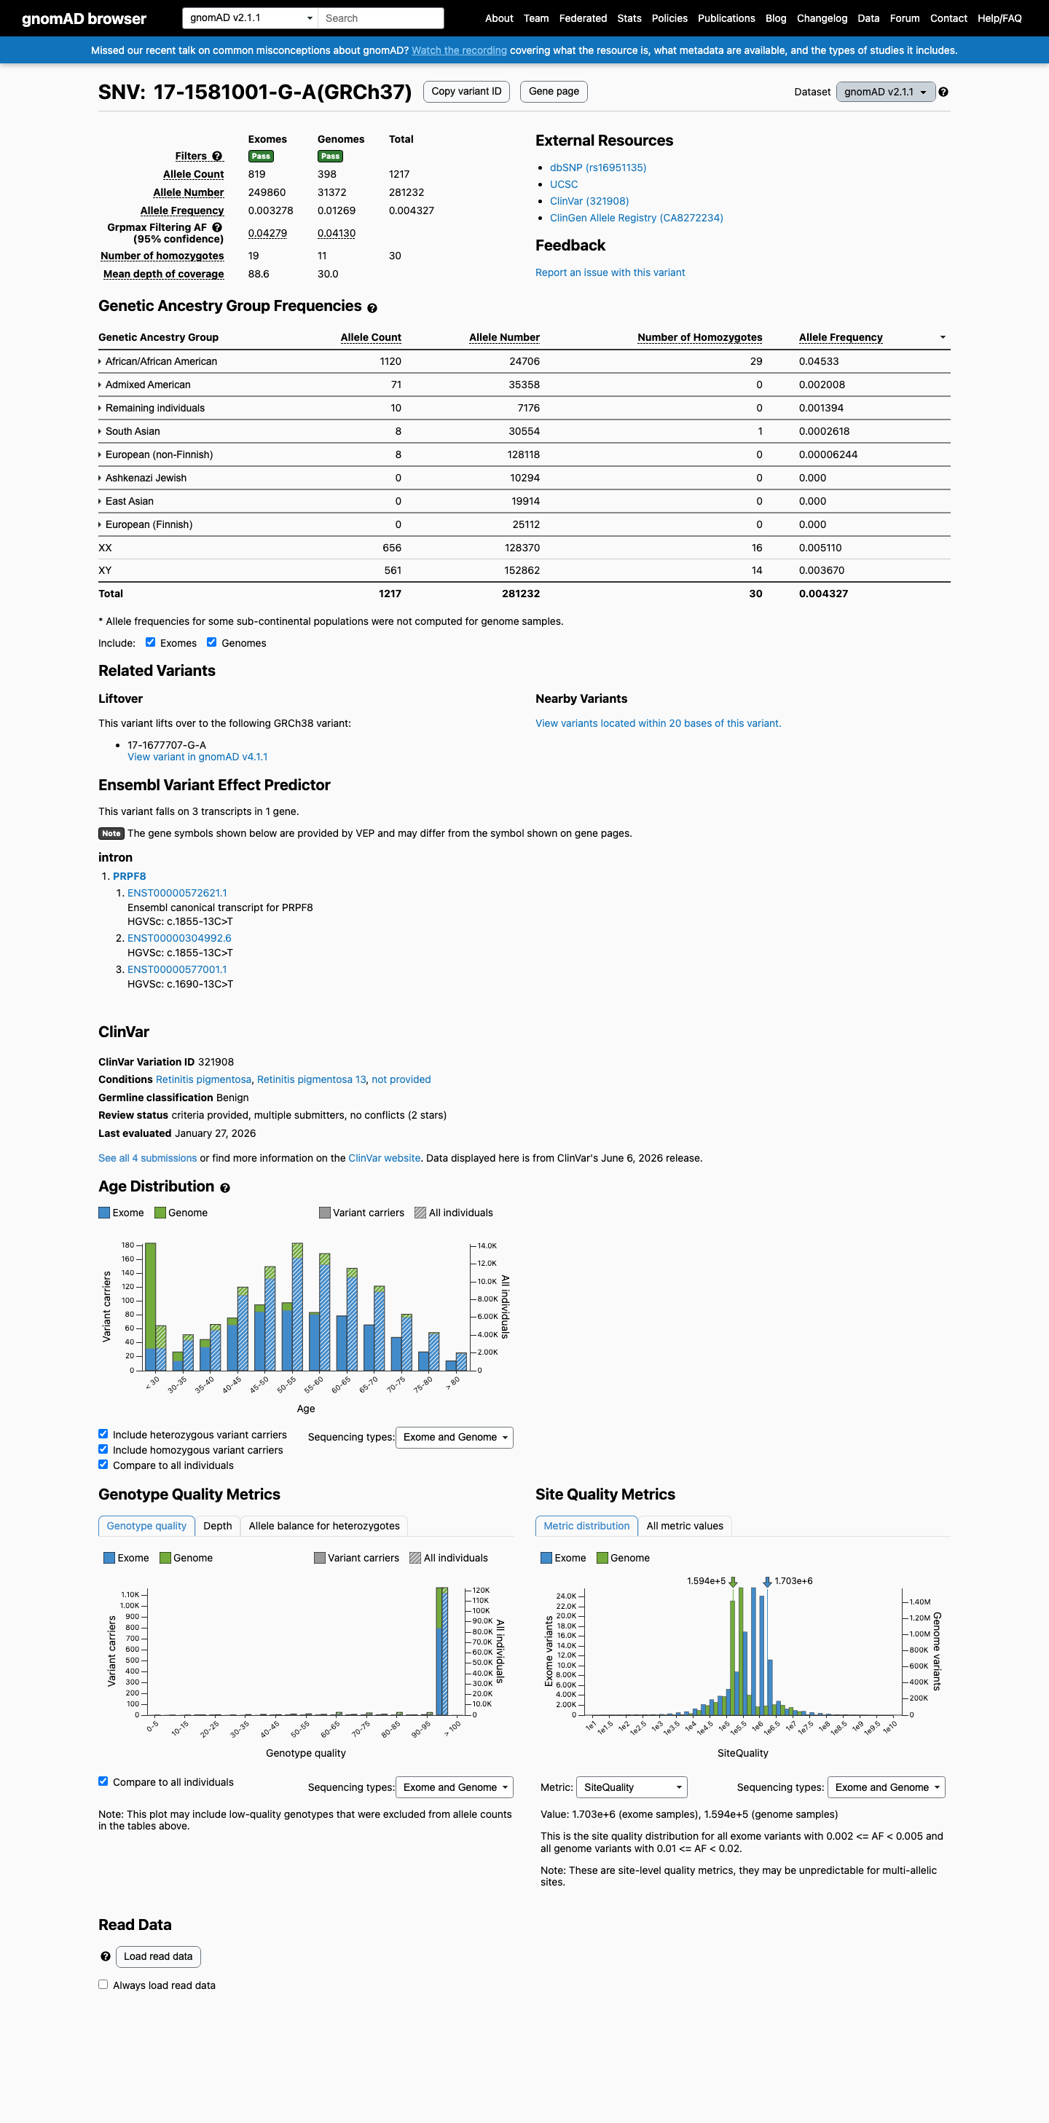
Task: Open the SiteQuality metric dropdown
Action: [x=631, y=1787]
